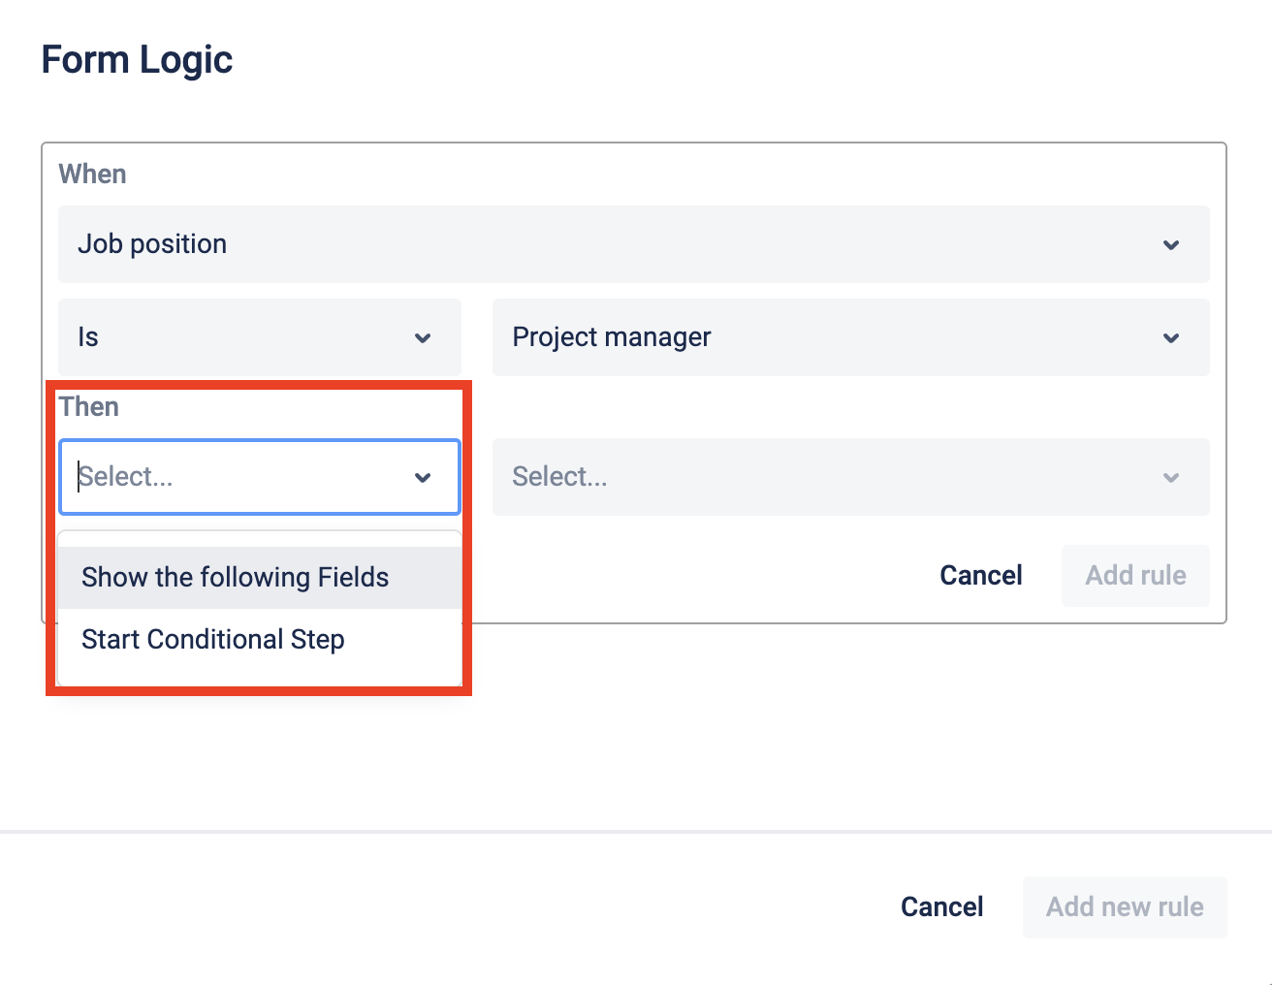Click the Form Logic heading
This screenshot has width=1272, height=985.
[137, 60]
